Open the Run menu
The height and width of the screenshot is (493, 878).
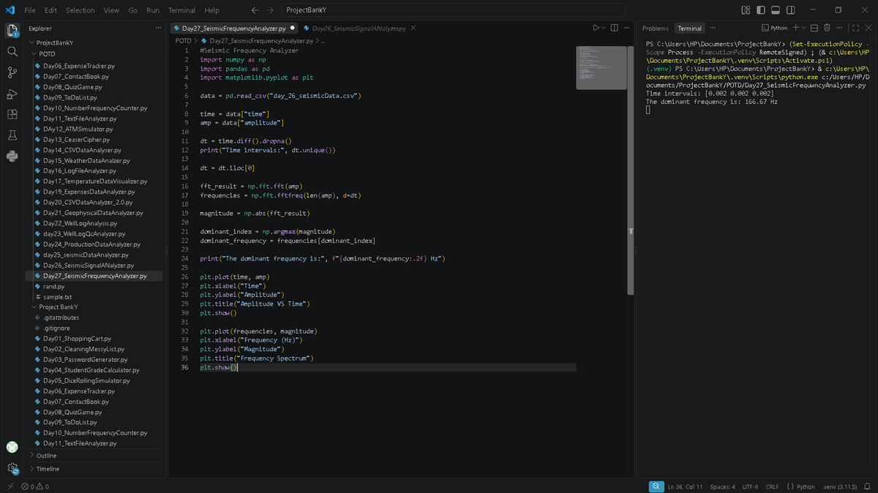pos(153,10)
